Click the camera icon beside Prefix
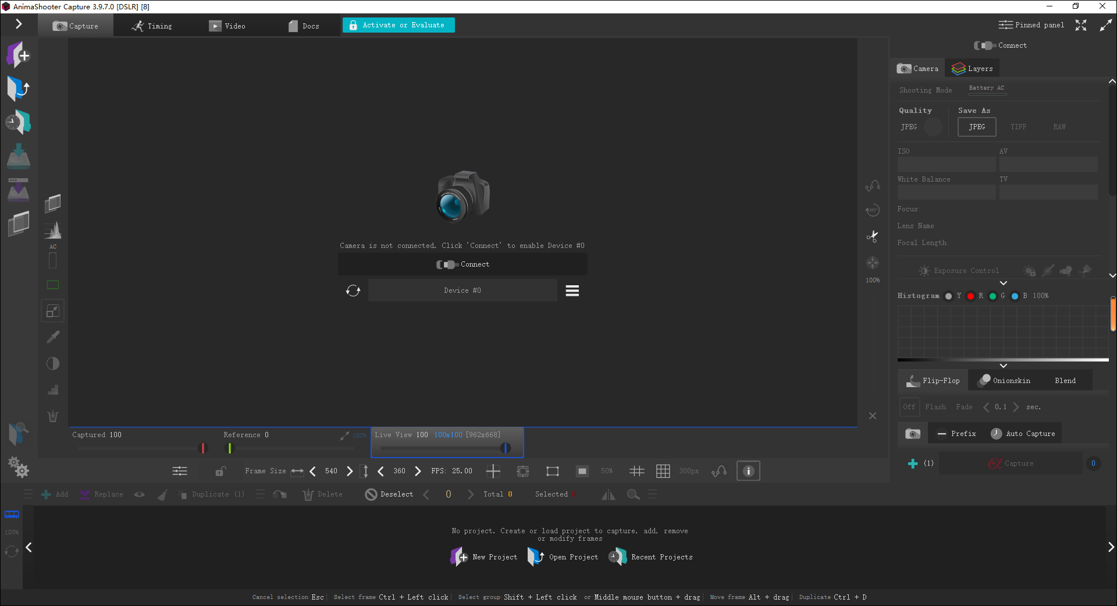 (913, 434)
